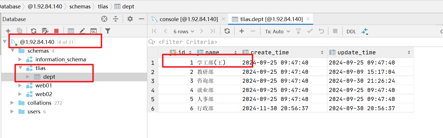Expand the collations folder
Screen dimensions: 443x138
(12, 103)
